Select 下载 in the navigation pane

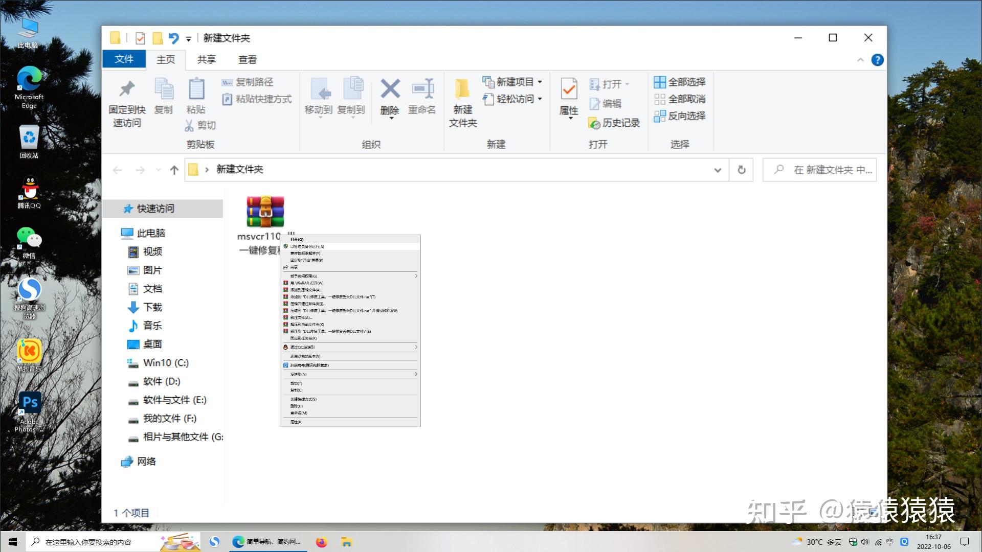coord(152,307)
